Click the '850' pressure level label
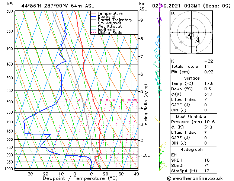The image size is (234, 181). (x=10, y=147)
